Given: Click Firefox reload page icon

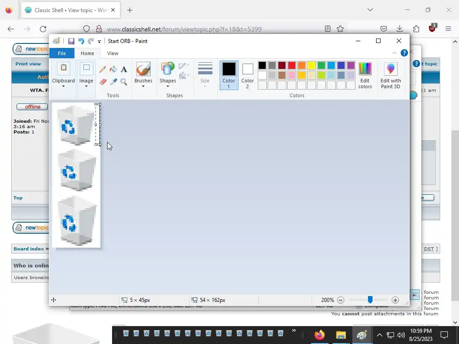Looking at the screenshot, I should tap(43, 29).
